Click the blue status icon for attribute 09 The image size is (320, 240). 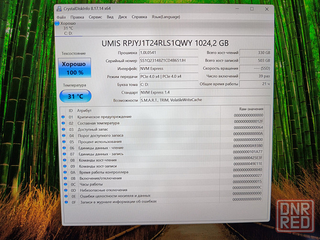65,166
